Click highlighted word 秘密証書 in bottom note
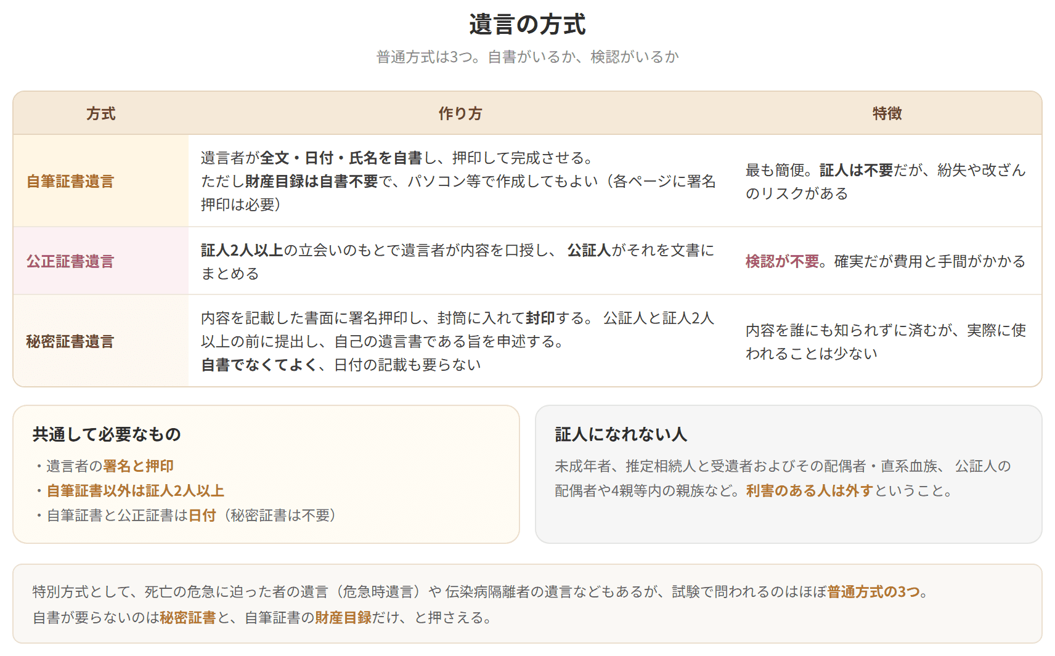Image resolution: width=1055 pixels, height=656 pixels. point(188,618)
